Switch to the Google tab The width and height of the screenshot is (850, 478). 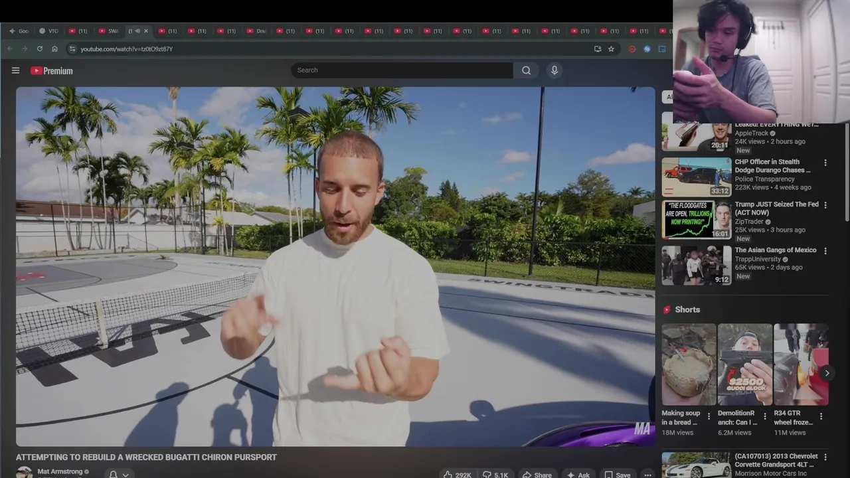pyautogui.click(x=19, y=31)
